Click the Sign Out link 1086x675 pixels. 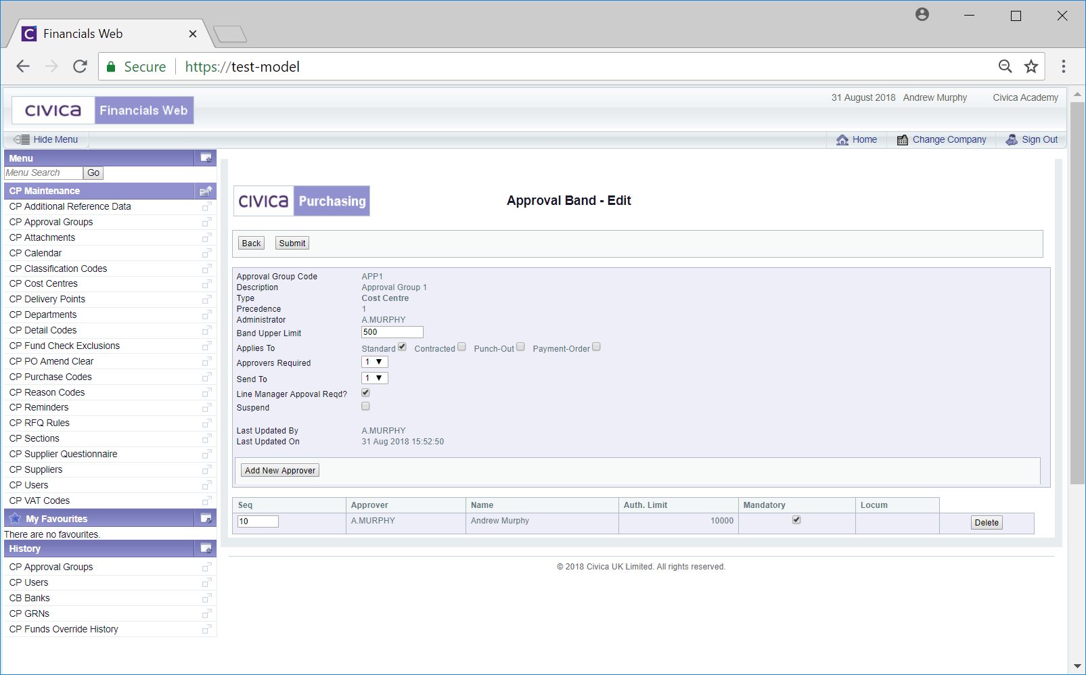click(1039, 140)
